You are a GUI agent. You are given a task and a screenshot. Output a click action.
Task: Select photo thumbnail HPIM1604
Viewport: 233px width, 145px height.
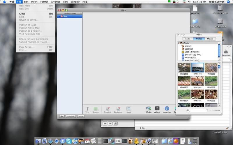tap(184, 94)
